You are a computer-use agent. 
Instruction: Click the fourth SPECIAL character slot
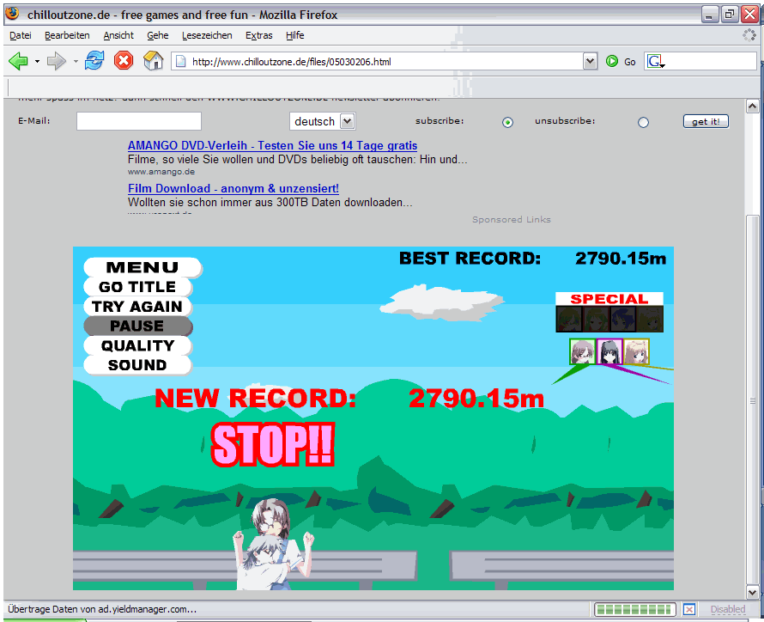(x=650, y=320)
